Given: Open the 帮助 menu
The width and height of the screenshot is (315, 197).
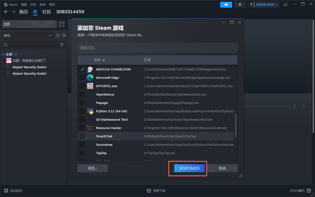Looking at the screenshot, I should pos(52,4).
